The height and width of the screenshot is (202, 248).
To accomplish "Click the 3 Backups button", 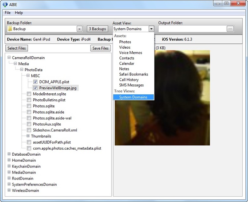I will (x=98, y=29).
